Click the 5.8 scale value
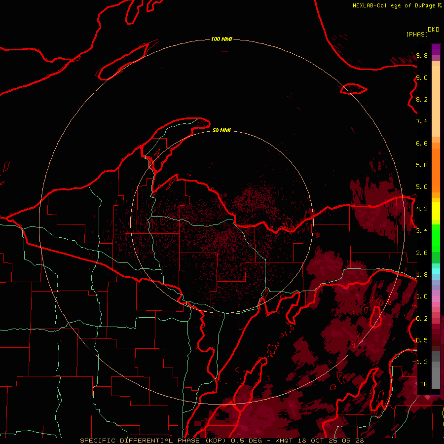444x444 pixels. click(x=422, y=165)
